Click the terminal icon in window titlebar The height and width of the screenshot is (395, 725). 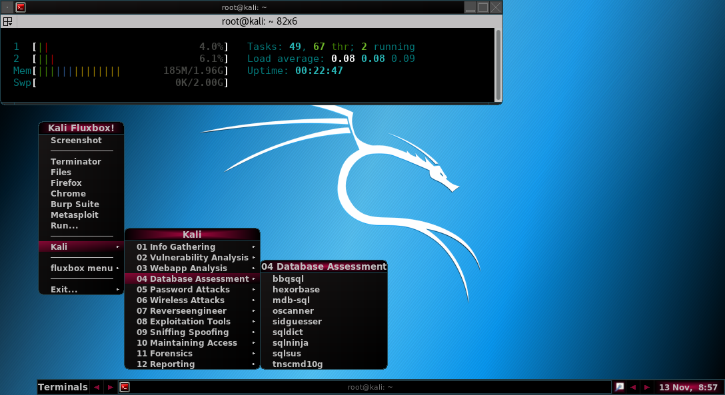coord(21,7)
